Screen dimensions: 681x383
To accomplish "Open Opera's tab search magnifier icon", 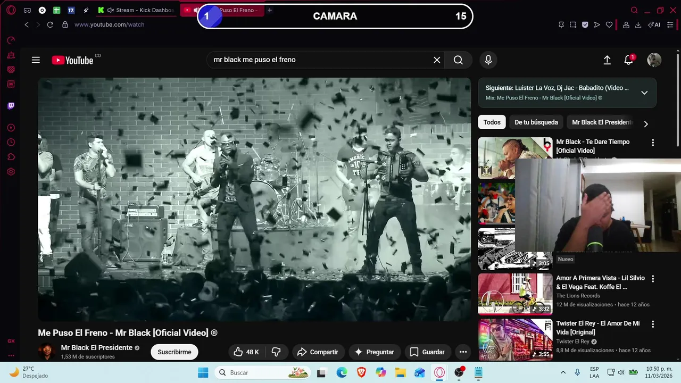I will point(634,10).
